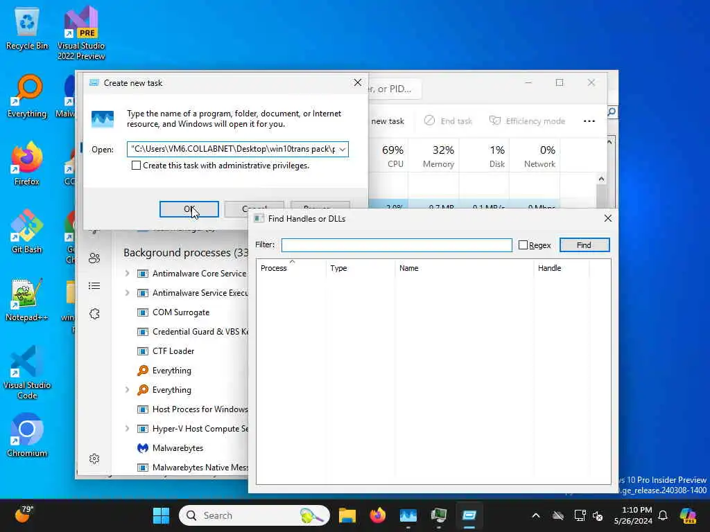Click the End task circle icon
710x532 pixels.
429,121
